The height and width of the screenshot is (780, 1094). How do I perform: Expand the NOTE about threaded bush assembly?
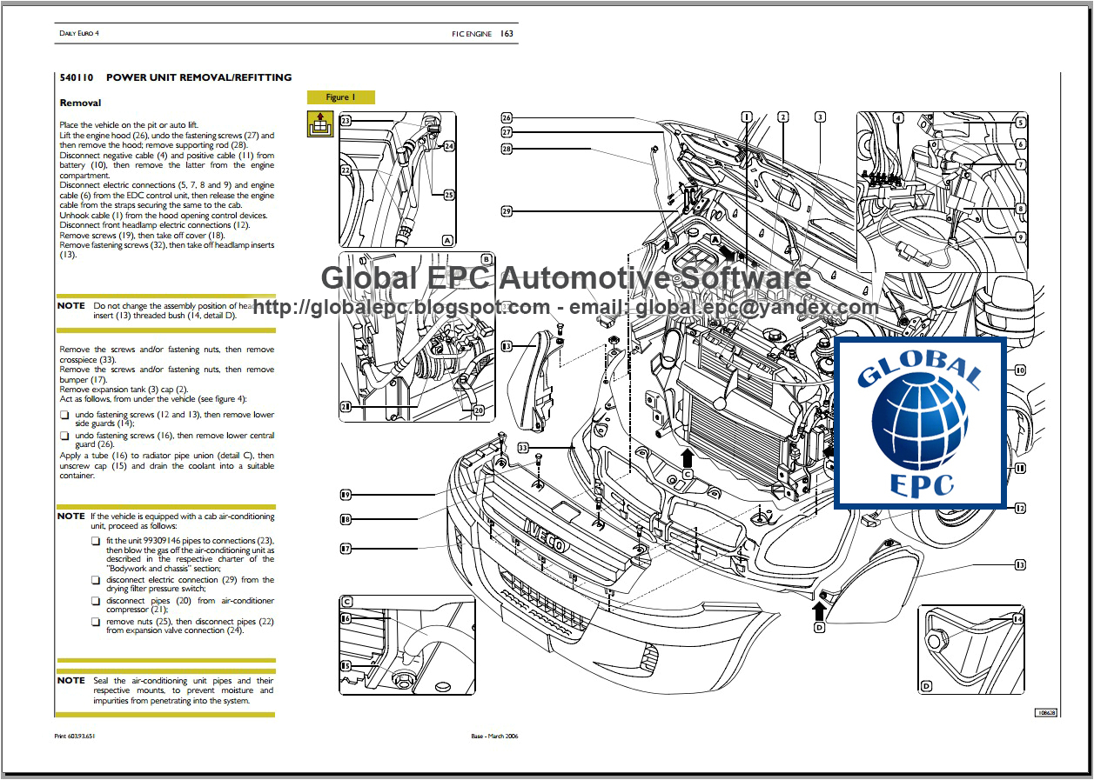[70, 305]
